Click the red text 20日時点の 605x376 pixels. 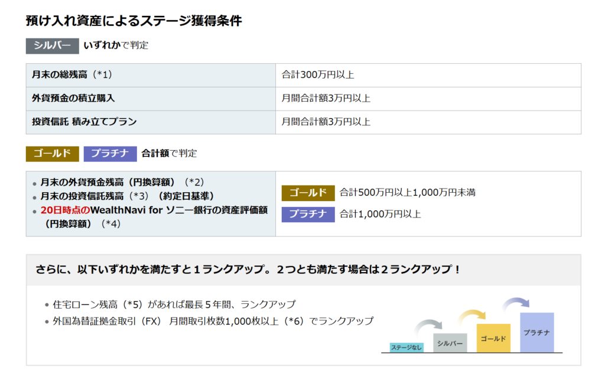(65, 210)
